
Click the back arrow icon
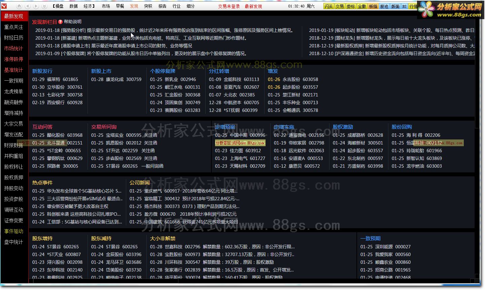click(28, 6)
